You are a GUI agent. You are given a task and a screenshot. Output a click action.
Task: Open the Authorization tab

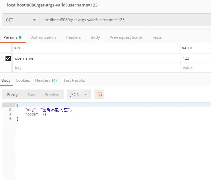(43, 37)
